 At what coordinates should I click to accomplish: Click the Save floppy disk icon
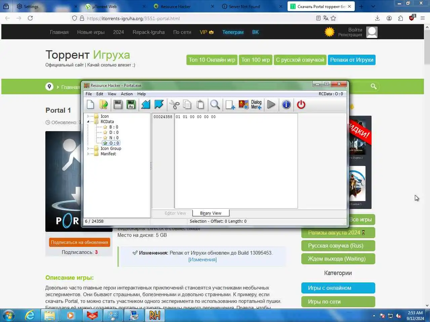(x=118, y=105)
